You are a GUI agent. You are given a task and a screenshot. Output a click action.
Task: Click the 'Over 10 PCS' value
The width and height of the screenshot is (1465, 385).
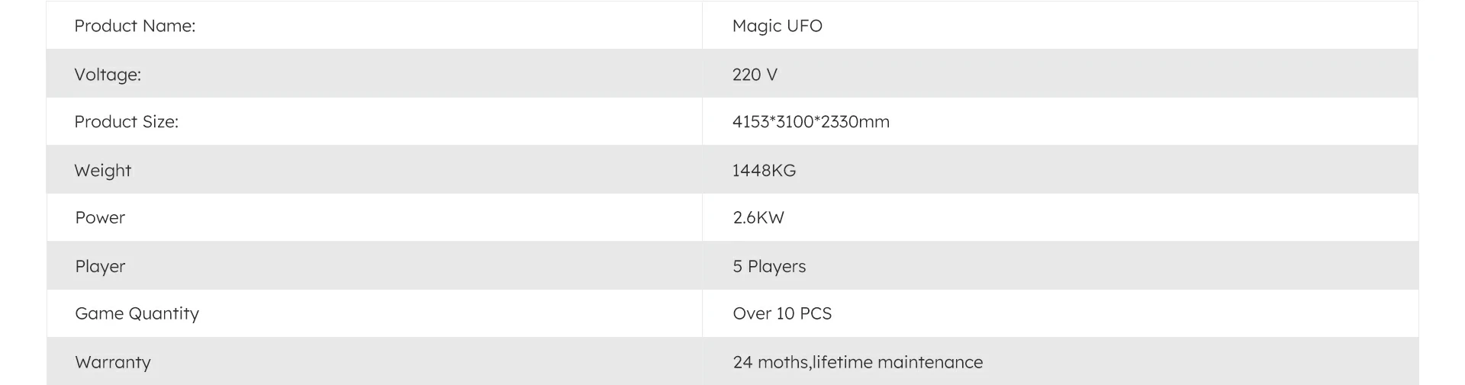tap(782, 314)
